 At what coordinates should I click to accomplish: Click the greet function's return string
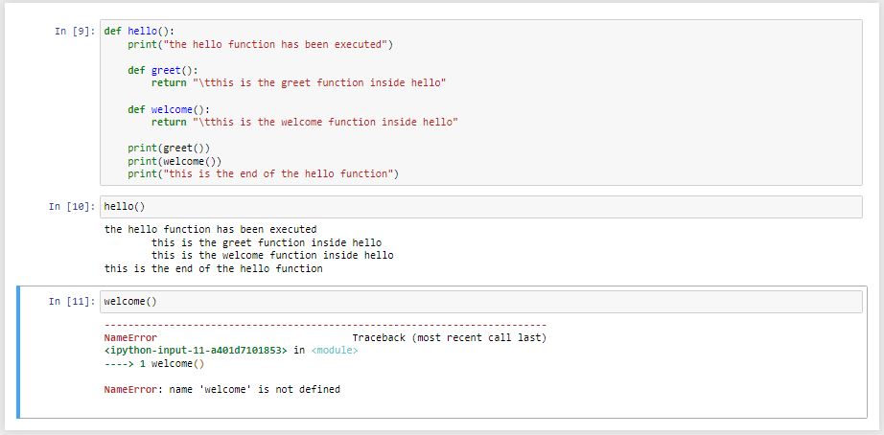(x=318, y=83)
